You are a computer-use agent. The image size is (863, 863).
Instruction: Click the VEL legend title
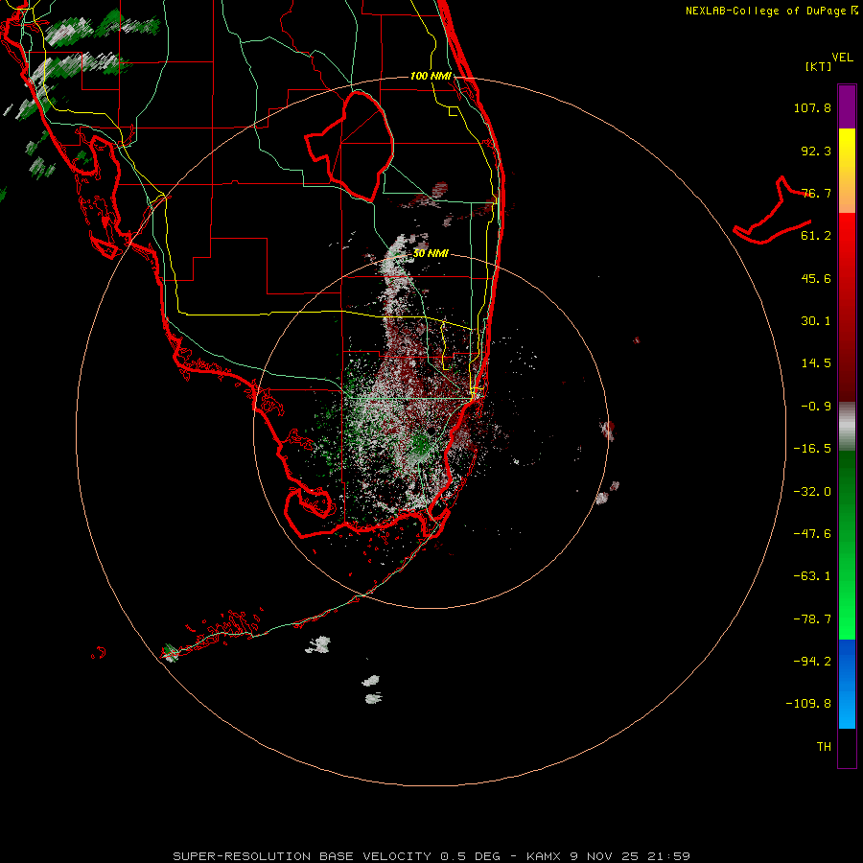coord(842,58)
